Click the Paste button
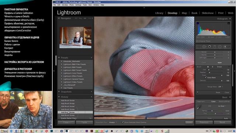The image size is (236, 133). [84, 122]
